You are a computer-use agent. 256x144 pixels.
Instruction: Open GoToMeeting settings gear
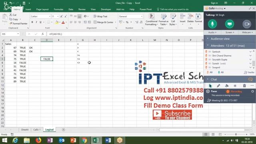(252, 92)
